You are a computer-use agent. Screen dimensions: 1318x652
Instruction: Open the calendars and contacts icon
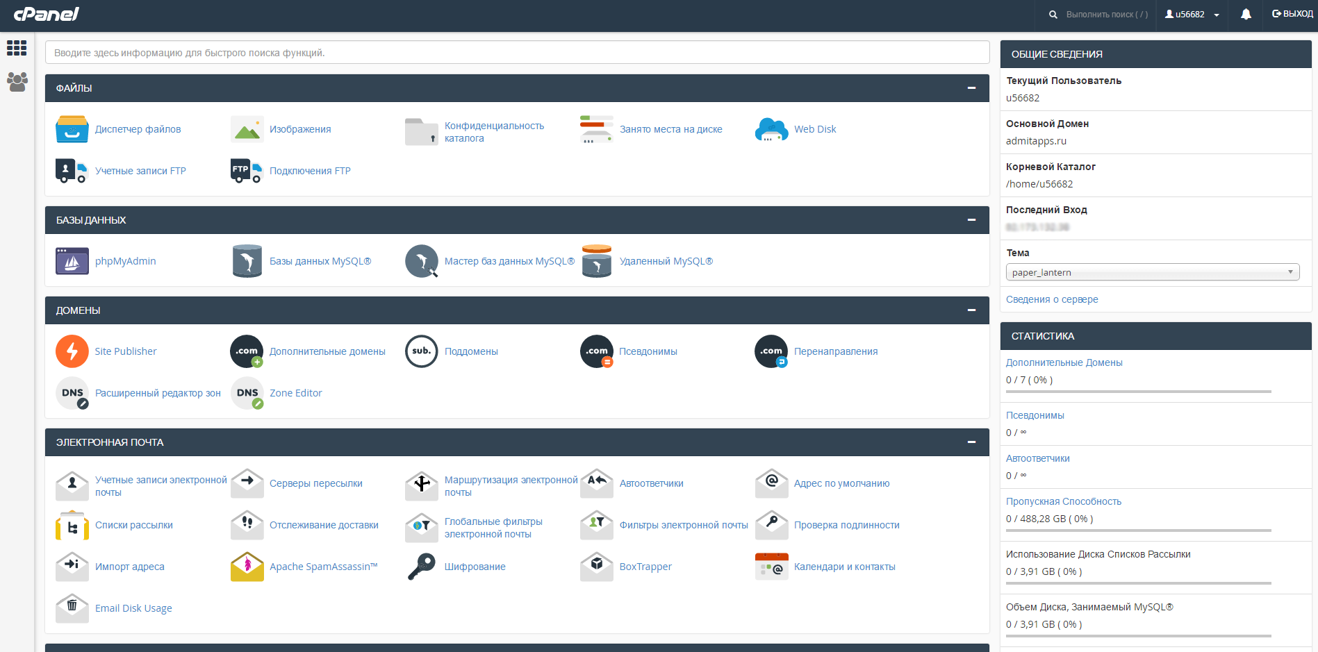(771, 567)
